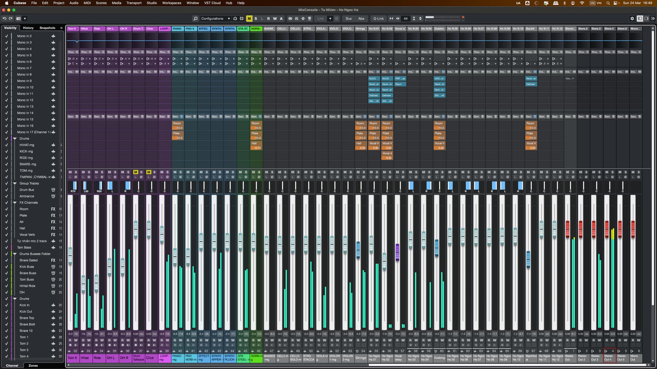Image resolution: width=657 pixels, height=369 pixels.
Task: Enable global Write automation icon
Action: pyautogui.click(x=275, y=18)
